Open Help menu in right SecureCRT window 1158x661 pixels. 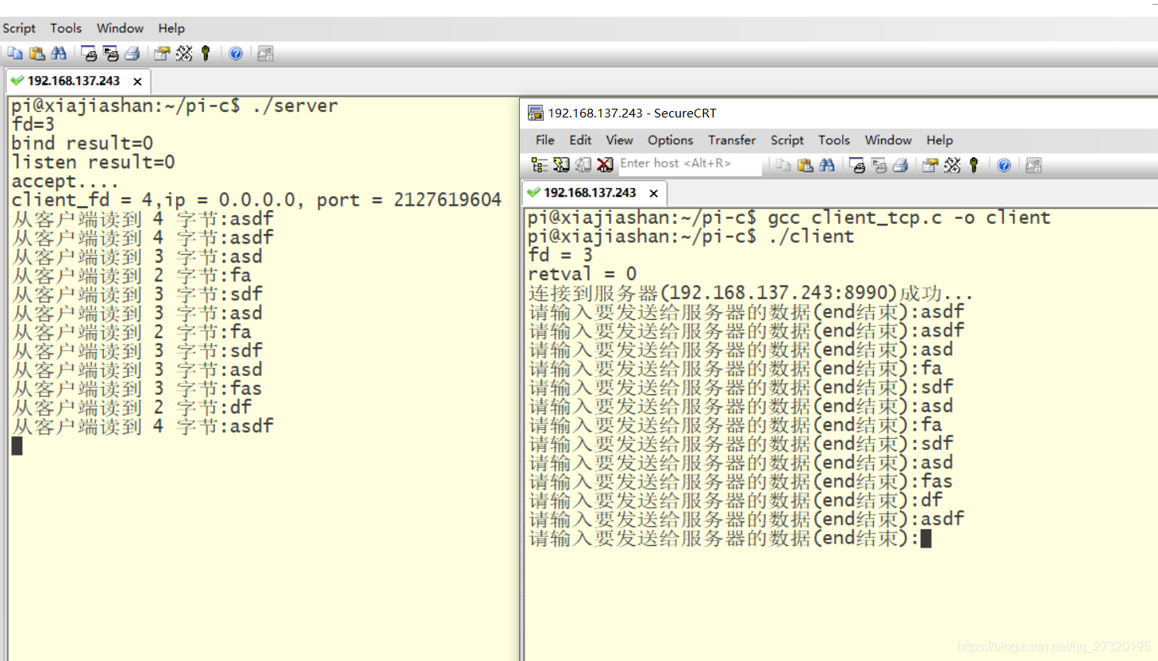[x=940, y=140]
